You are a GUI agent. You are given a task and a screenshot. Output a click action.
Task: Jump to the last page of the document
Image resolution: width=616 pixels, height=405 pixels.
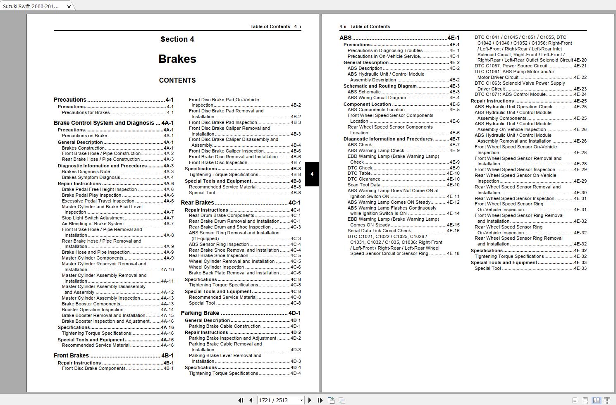point(320,400)
